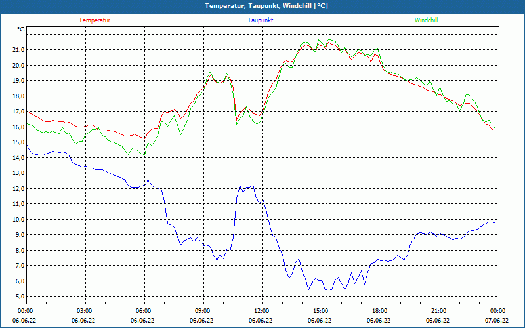Click the 03:00 time axis label
Image resolution: width=525 pixels, height=328 pixels.
(x=85, y=311)
